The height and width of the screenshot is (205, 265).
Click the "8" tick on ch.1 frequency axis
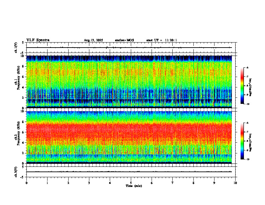tap(23, 66)
